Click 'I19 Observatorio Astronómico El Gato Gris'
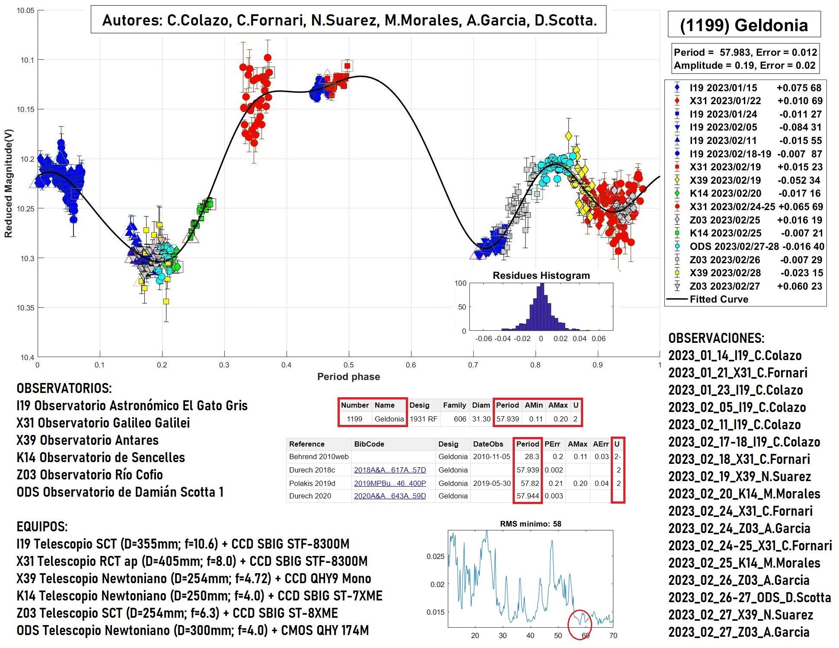Screen dimensions: 839x648 [x=132, y=405]
